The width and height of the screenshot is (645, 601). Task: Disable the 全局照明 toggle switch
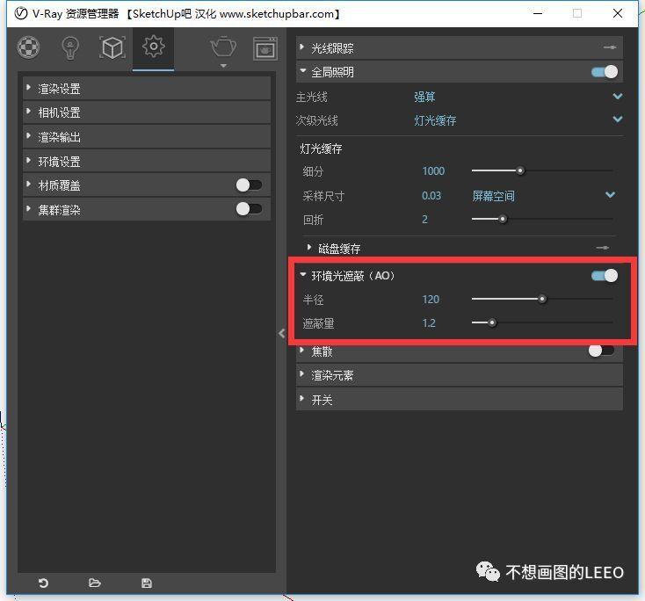tap(605, 72)
